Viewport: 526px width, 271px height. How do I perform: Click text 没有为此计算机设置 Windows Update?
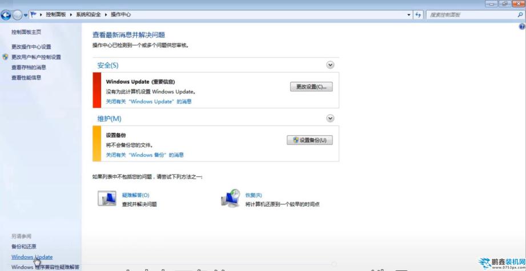click(151, 91)
